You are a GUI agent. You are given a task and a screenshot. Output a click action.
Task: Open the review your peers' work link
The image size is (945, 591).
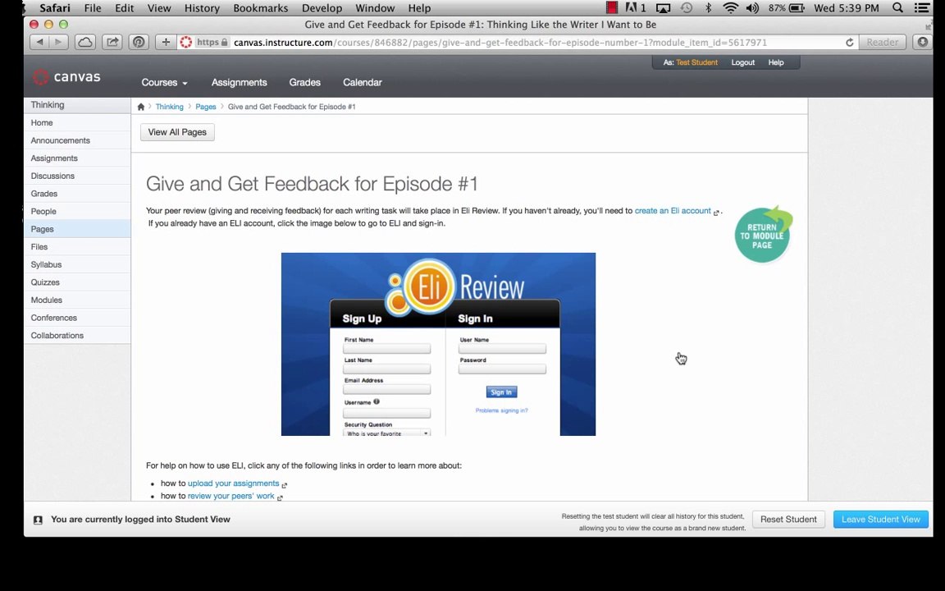(x=231, y=497)
